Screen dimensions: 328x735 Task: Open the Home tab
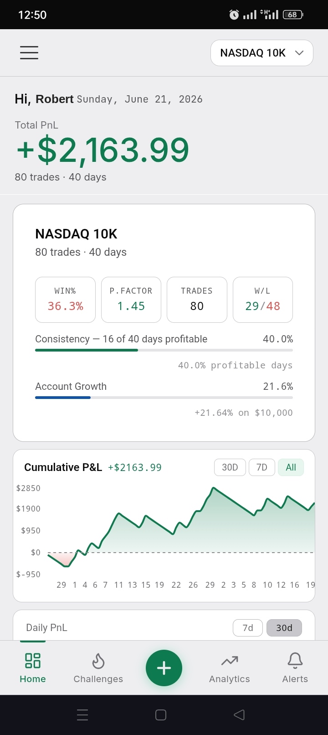[x=33, y=668]
